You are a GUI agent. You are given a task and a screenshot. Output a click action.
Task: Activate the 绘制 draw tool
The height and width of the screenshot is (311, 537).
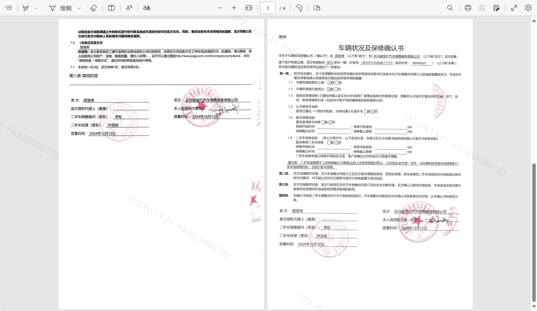[x=60, y=8]
